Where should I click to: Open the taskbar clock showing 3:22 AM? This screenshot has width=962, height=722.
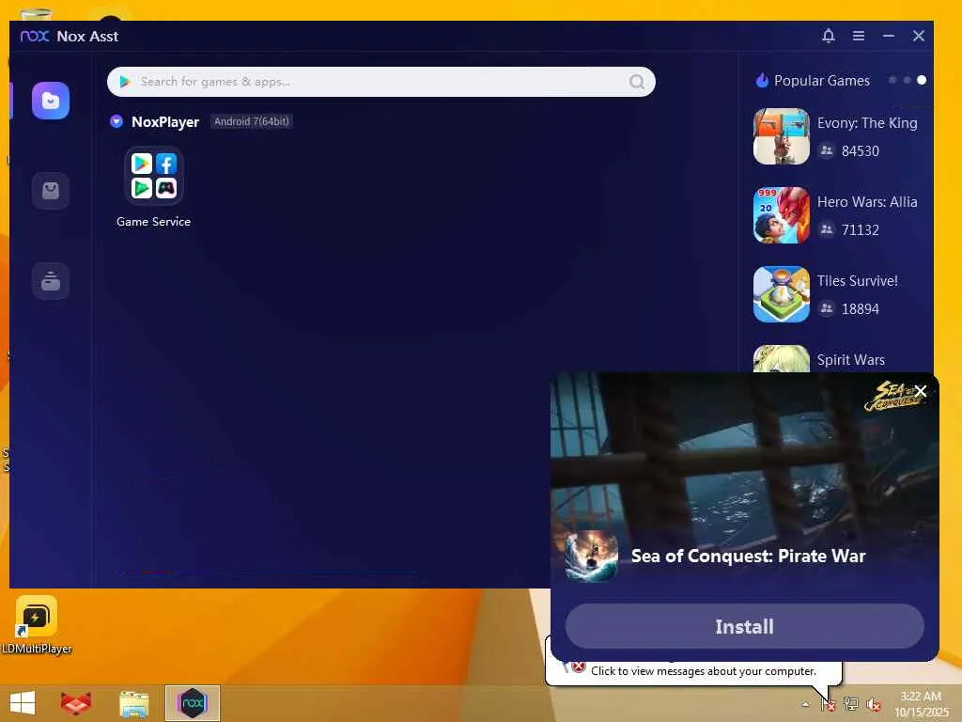pos(921,704)
